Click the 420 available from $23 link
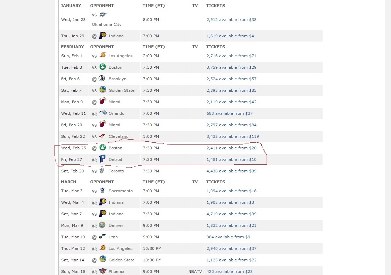Screen dimensions: 391x275 pyautogui.click(x=230, y=272)
